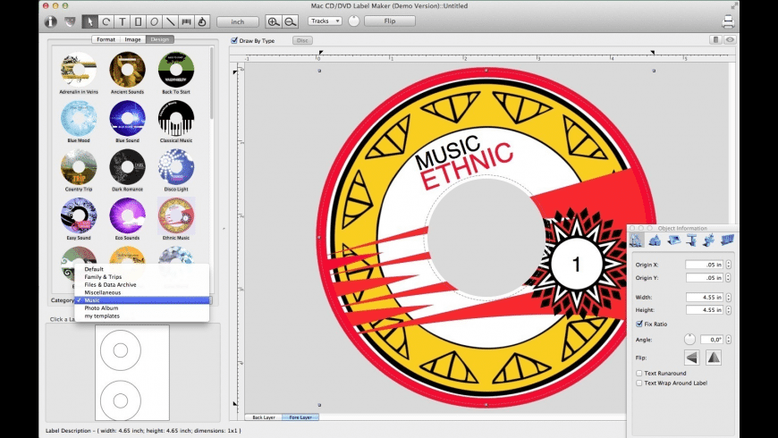
Task: Click the zoom in magnifier
Action: [x=274, y=21]
